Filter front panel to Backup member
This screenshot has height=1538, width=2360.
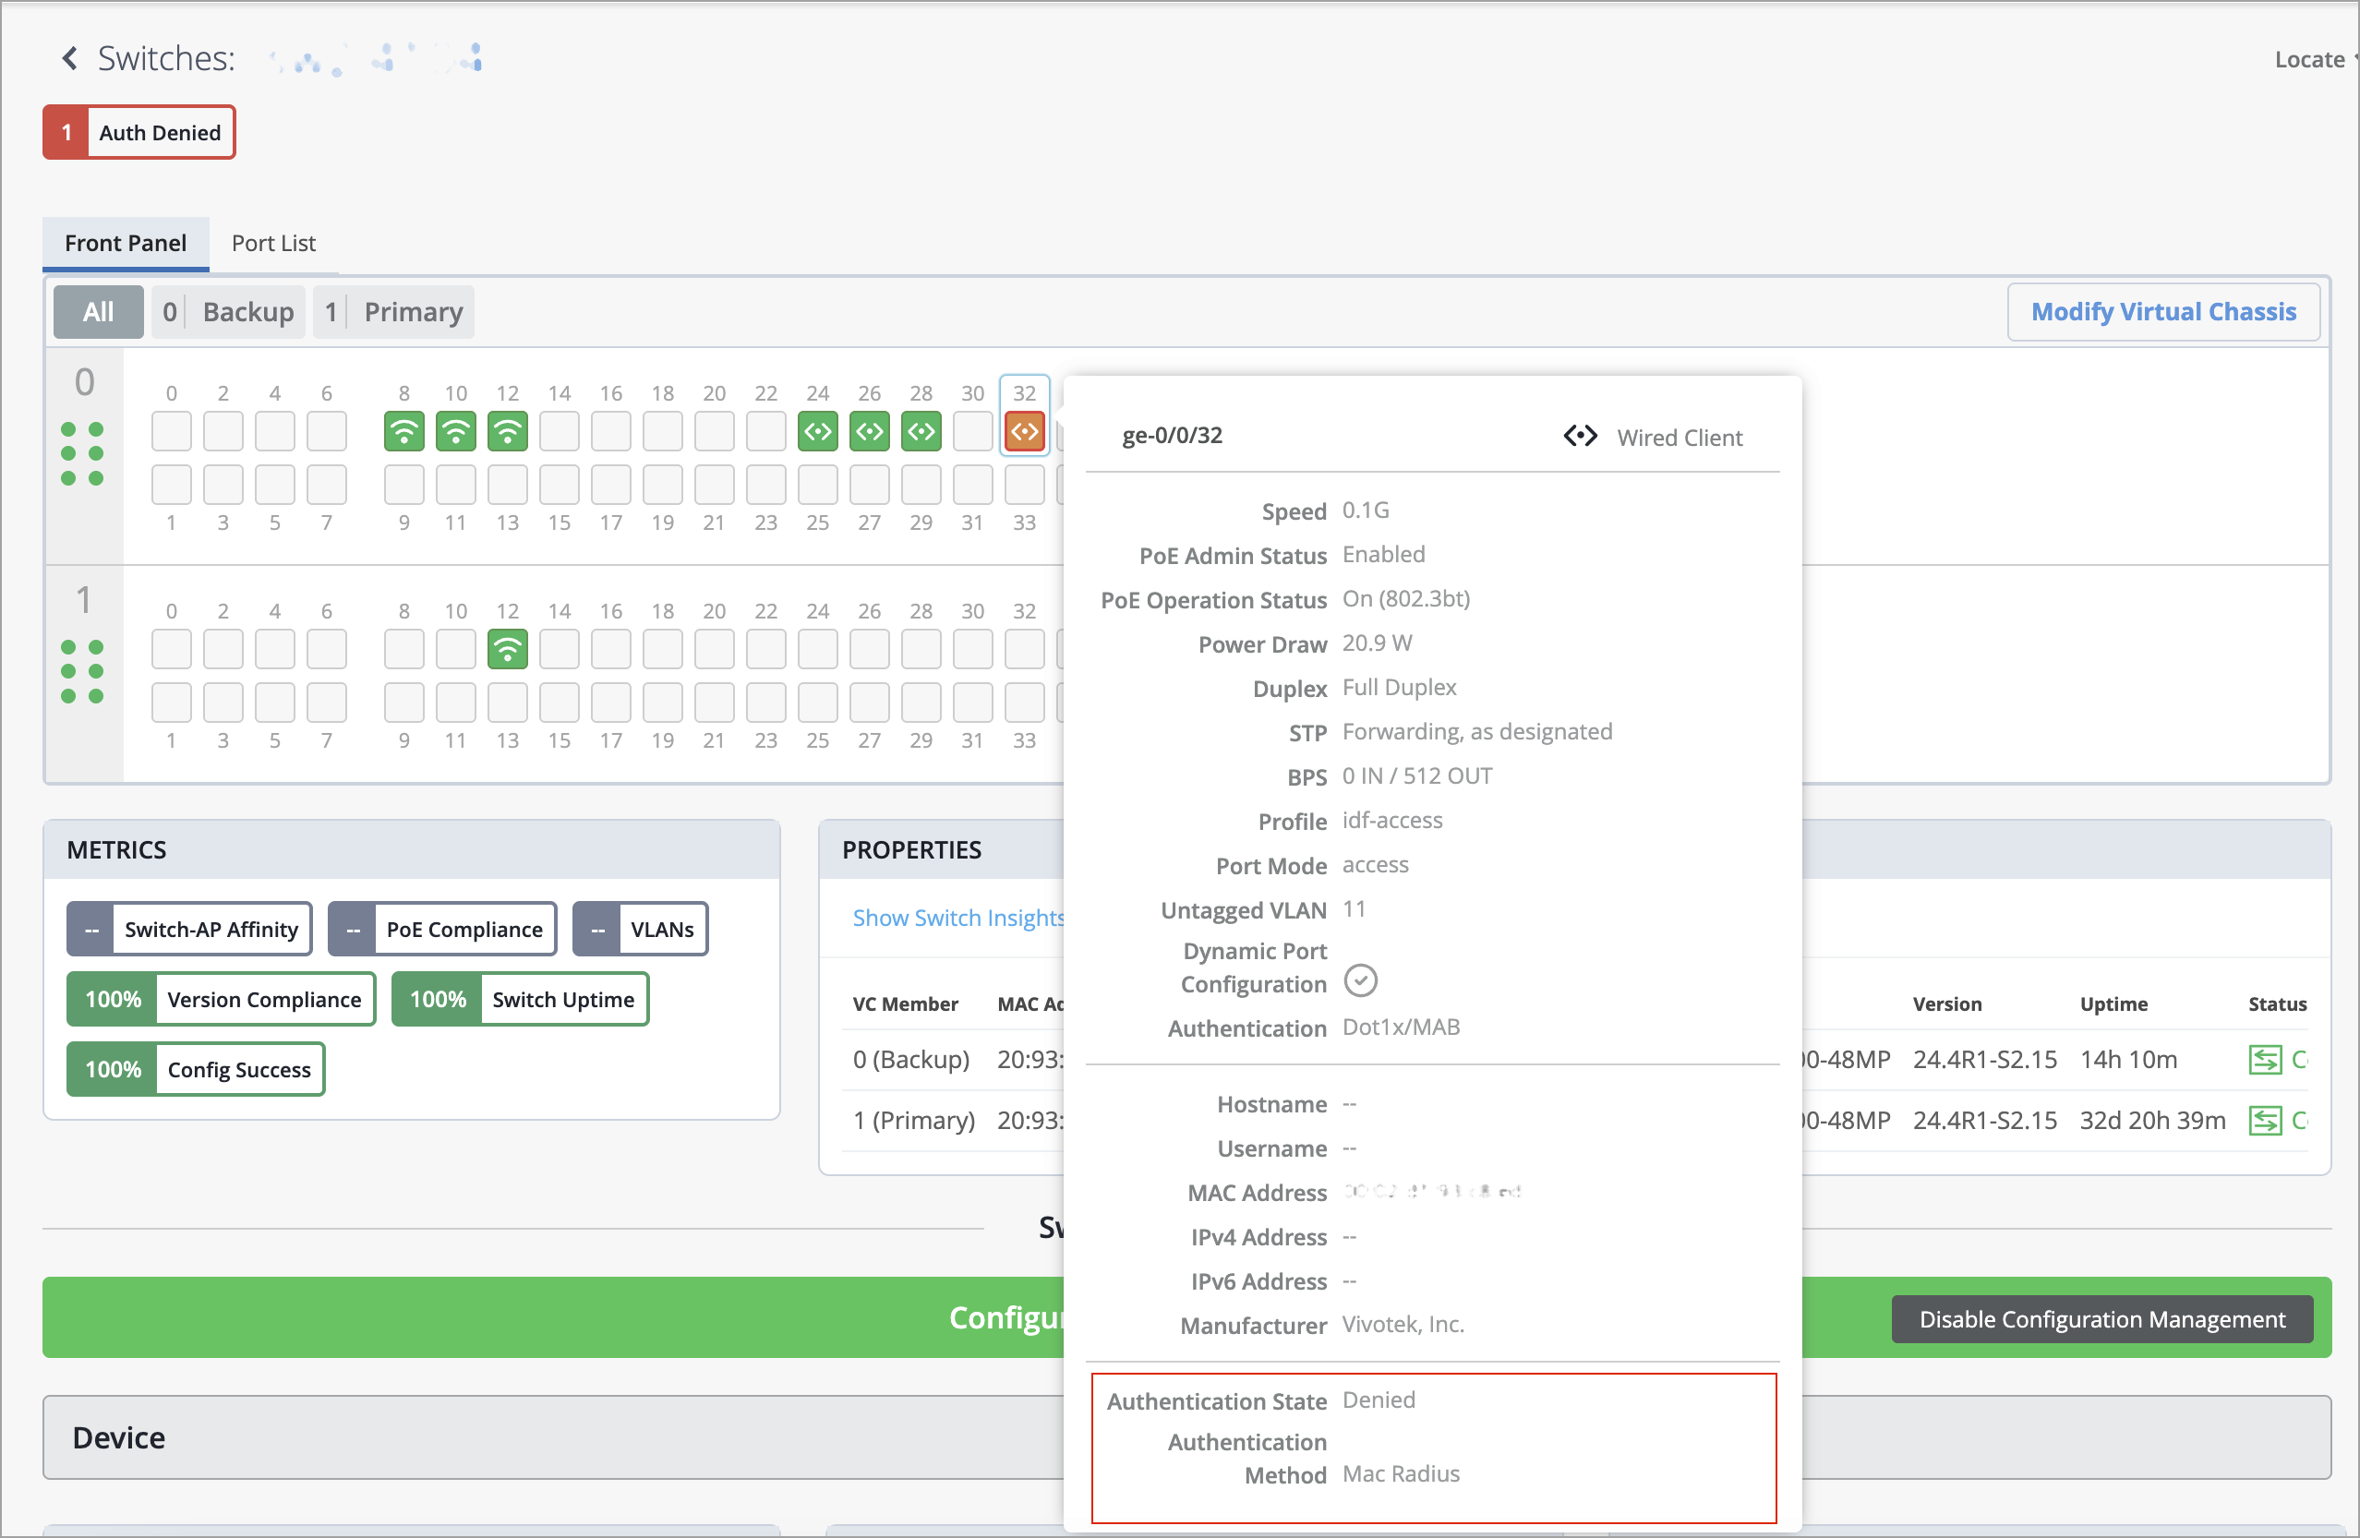pyautogui.click(x=228, y=311)
